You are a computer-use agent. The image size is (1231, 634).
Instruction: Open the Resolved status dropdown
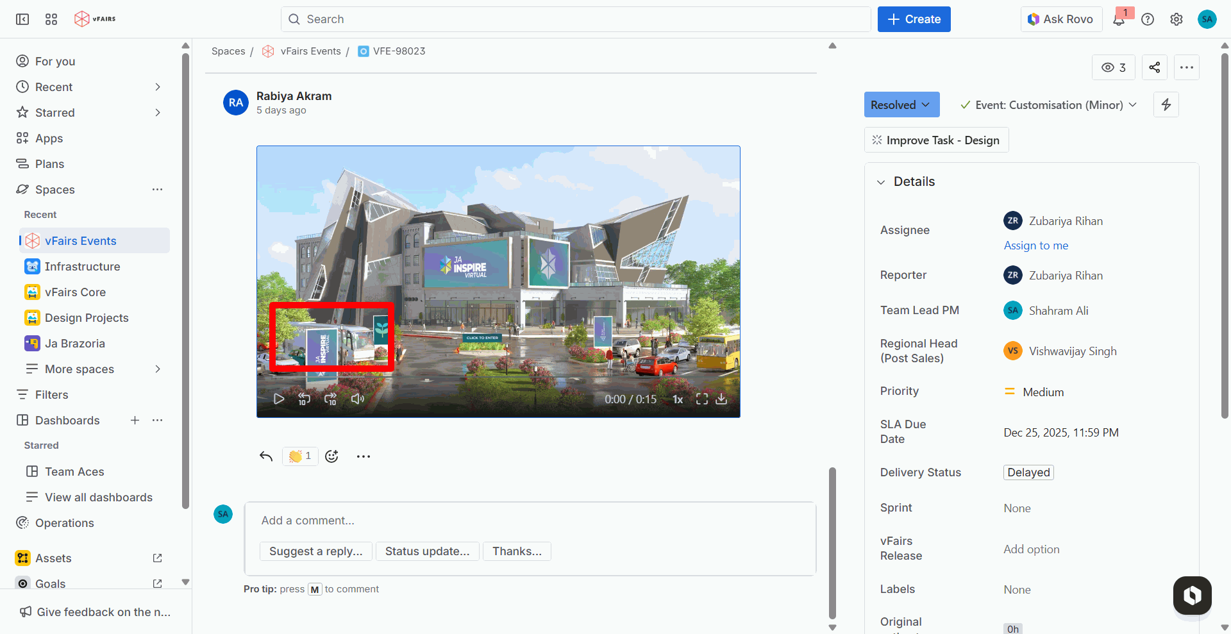(901, 104)
